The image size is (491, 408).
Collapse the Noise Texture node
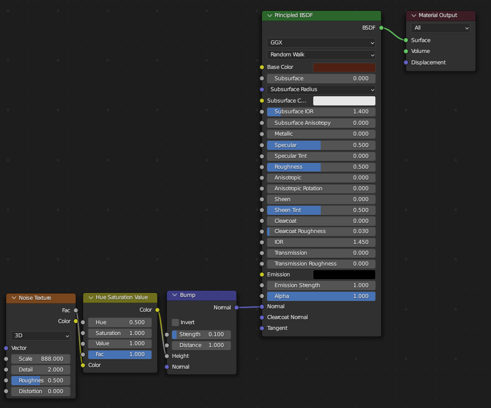(x=14, y=298)
